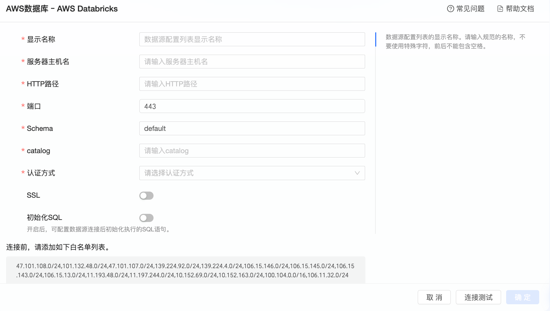The height and width of the screenshot is (311, 550).
Task: Click the 取消 cancel button
Action: pos(434,297)
